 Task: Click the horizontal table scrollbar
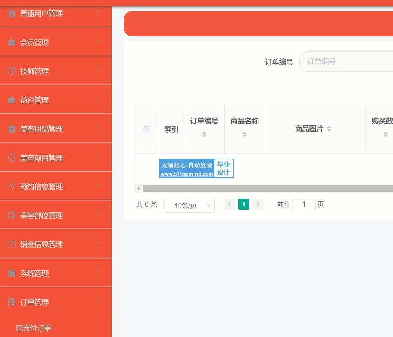(x=268, y=188)
